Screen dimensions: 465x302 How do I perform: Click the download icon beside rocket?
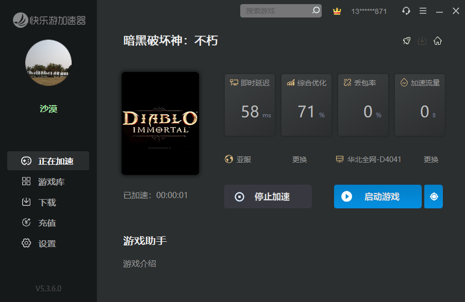tap(422, 41)
